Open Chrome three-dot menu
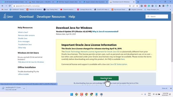The image size is (173, 97). click(171, 6)
